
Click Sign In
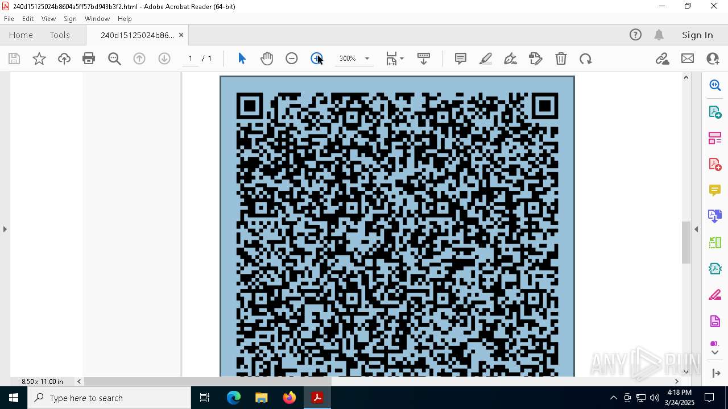(x=697, y=35)
